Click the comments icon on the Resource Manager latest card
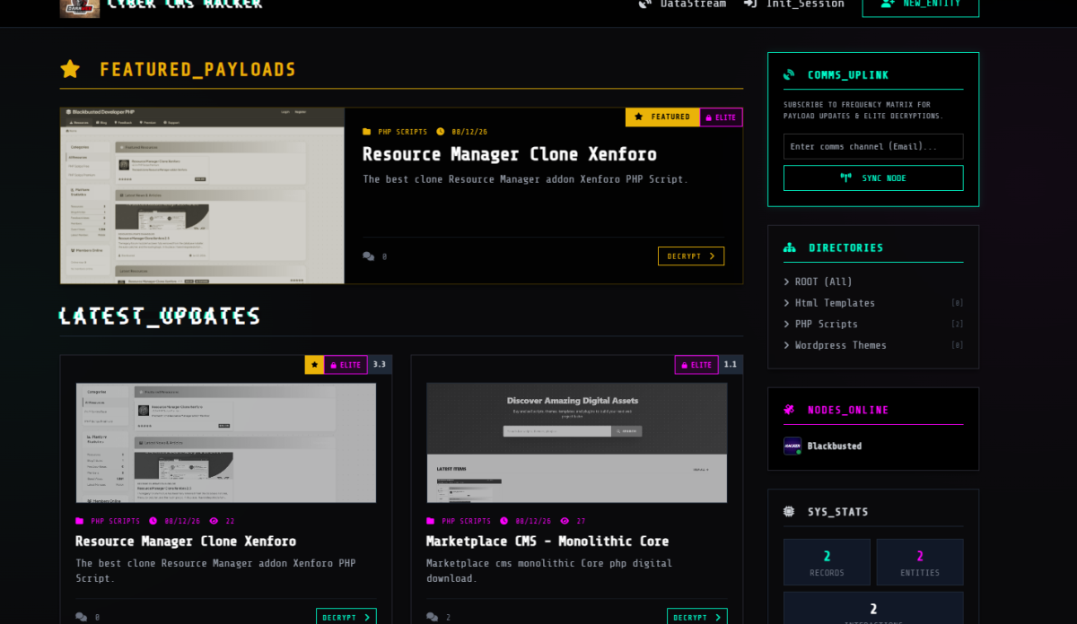This screenshot has height=624, width=1077. pos(82,617)
